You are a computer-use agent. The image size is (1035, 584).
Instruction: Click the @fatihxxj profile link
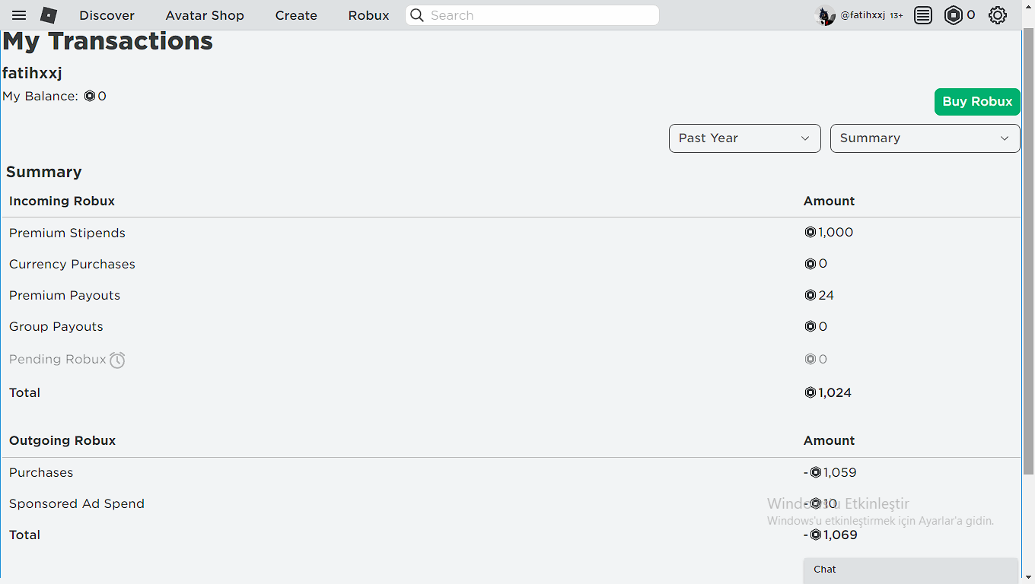pos(863,15)
